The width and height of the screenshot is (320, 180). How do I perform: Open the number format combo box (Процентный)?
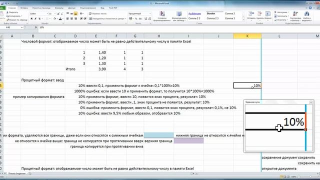pos(139,13)
